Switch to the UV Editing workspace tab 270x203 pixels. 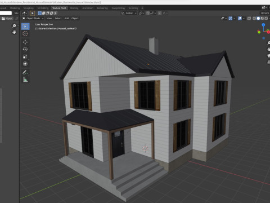point(43,8)
